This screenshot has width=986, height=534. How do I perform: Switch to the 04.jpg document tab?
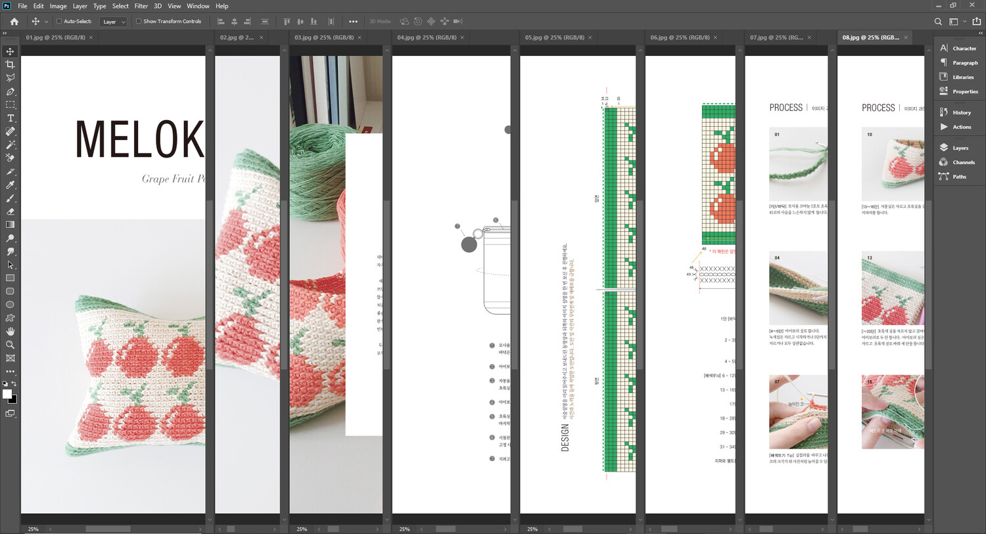click(426, 37)
